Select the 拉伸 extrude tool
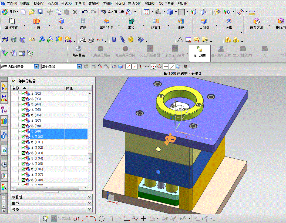The width and height of the screenshot is (286, 223). (37, 24)
